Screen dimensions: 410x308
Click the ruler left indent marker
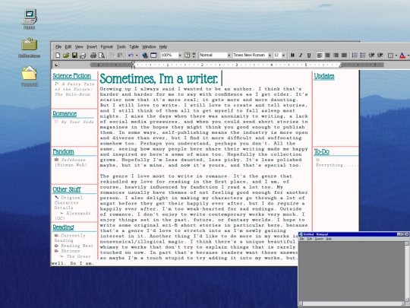pos(133,65)
